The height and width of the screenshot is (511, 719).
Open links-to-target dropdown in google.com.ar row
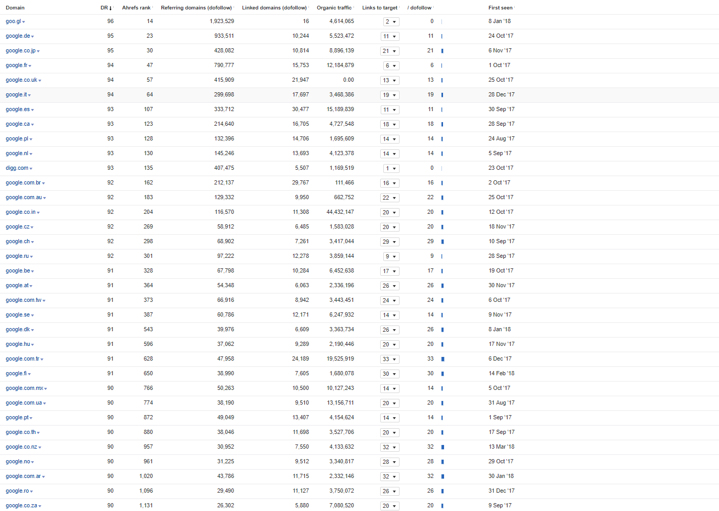[x=390, y=476]
